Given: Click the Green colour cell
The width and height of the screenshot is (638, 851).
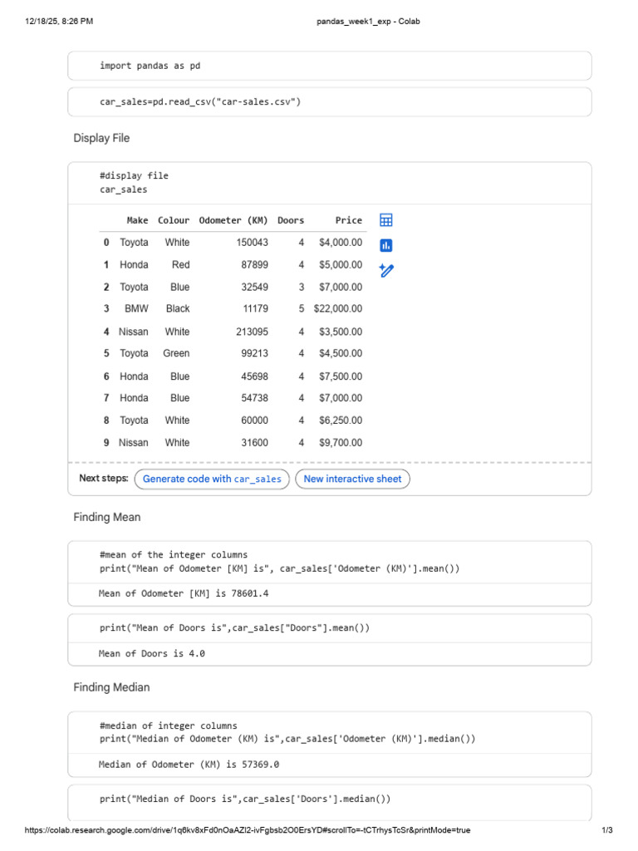Looking at the screenshot, I should point(176,353).
